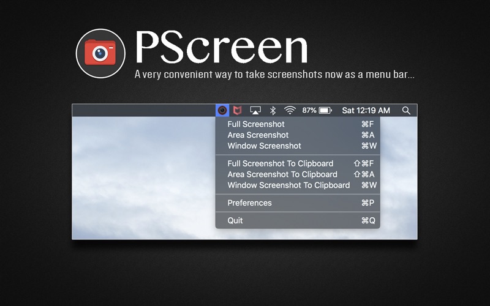The height and width of the screenshot is (306, 490).
Task: Open the AirPlay display menu icon
Action: [x=255, y=110]
